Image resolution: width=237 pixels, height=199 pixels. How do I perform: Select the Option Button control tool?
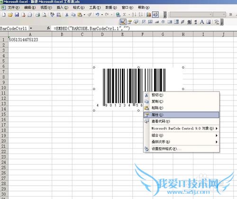click(x=163, y=22)
